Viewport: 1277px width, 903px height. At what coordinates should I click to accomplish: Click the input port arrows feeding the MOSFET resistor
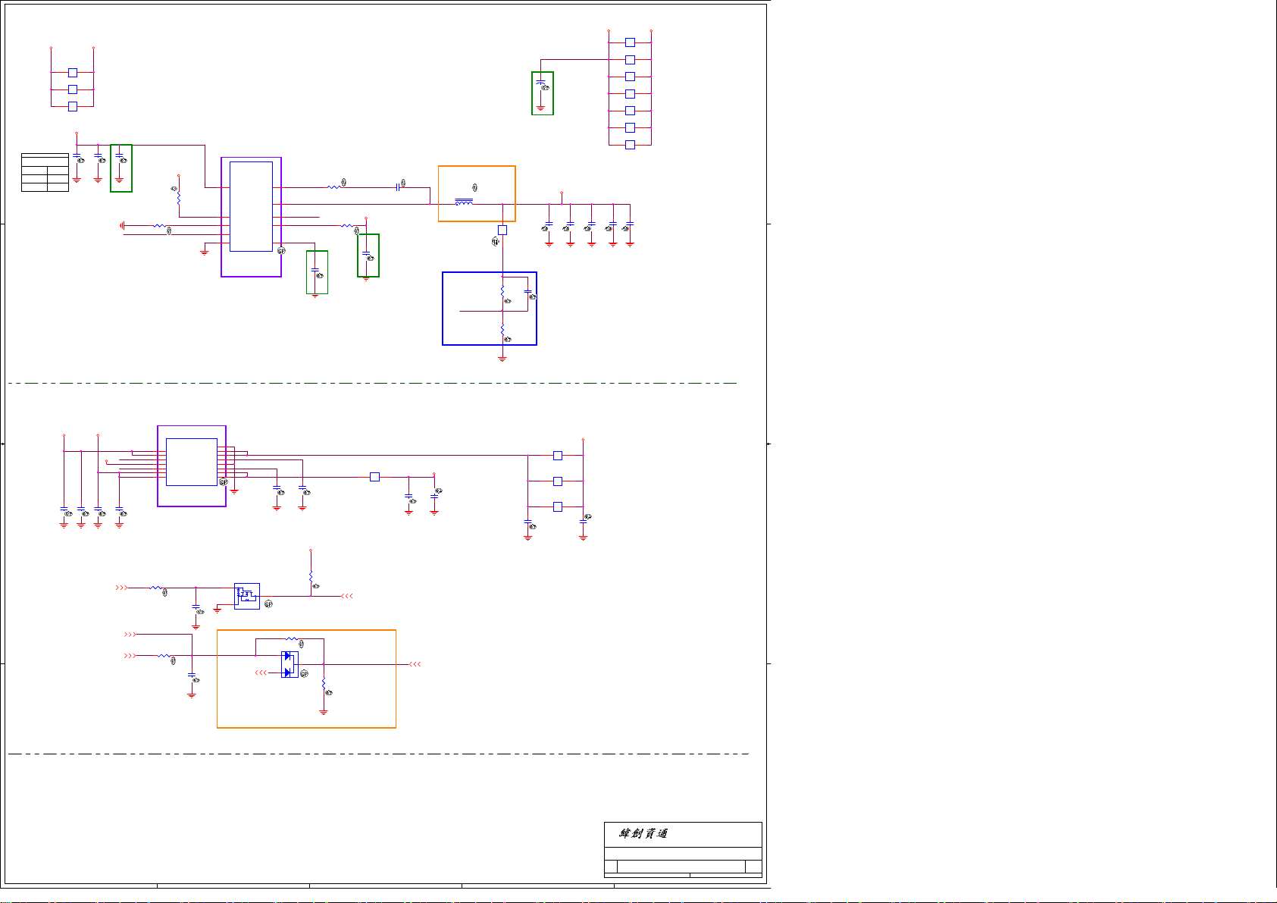[121, 588]
